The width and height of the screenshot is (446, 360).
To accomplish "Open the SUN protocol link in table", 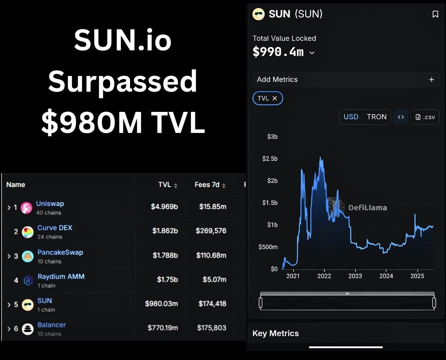I will click(x=45, y=301).
